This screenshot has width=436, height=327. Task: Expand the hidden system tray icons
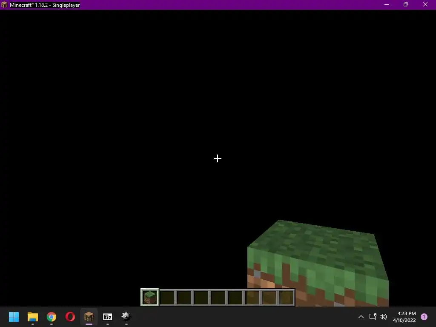click(x=361, y=317)
